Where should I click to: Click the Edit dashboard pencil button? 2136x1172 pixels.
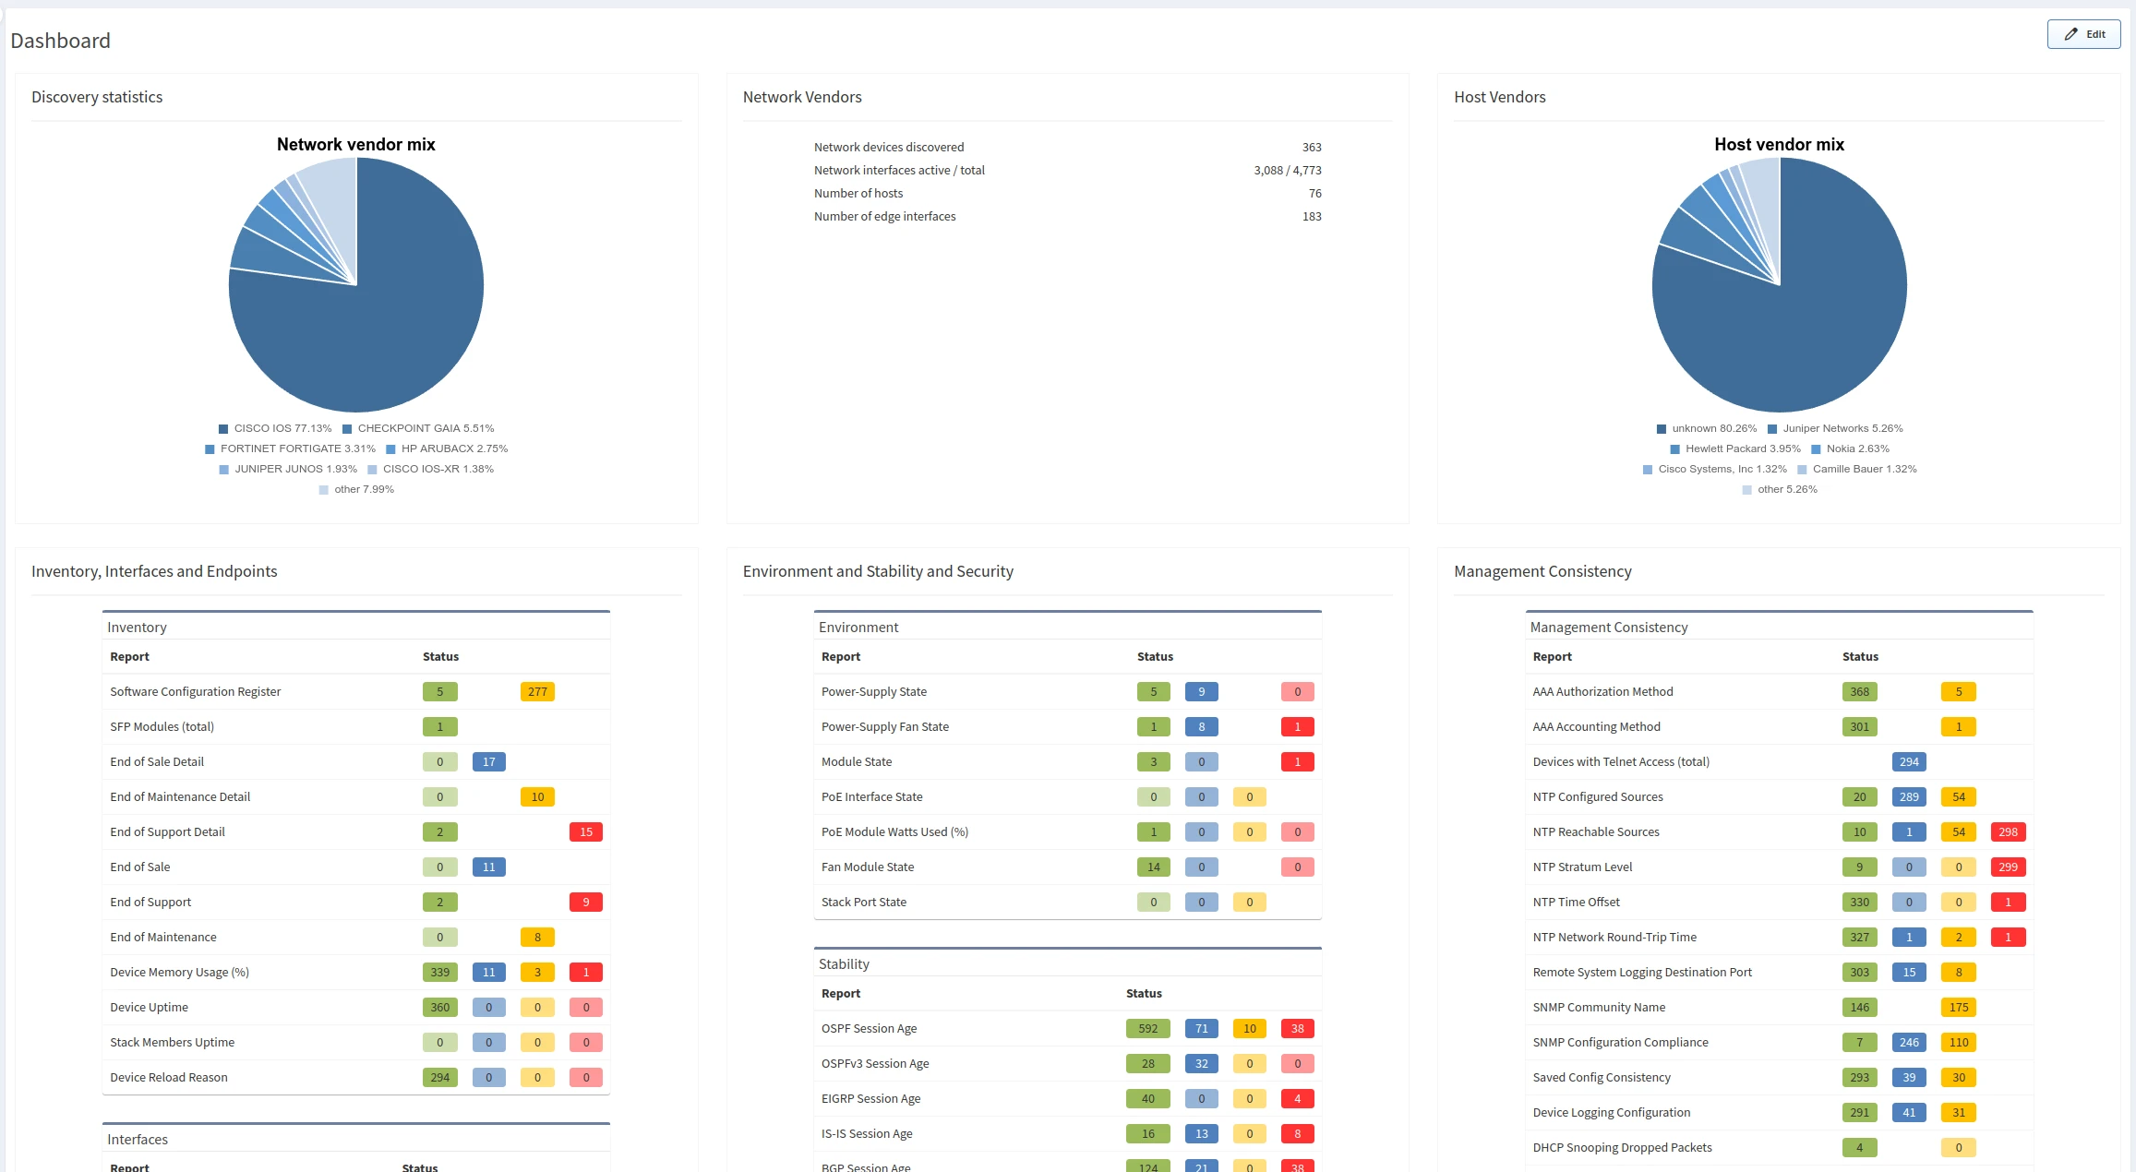coord(2082,34)
